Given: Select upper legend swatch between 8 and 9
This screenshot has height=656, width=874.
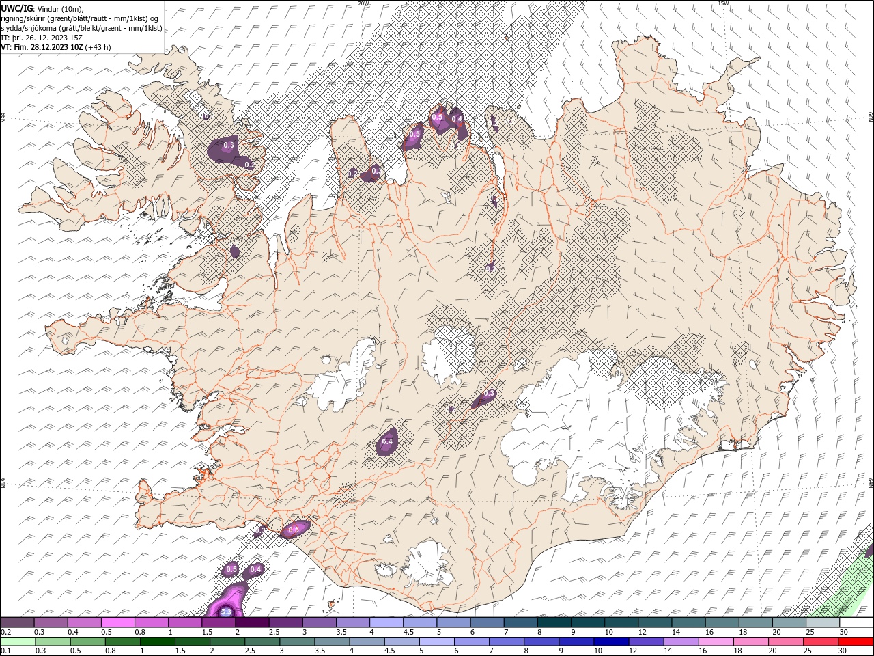Looking at the screenshot, I should 554,623.
